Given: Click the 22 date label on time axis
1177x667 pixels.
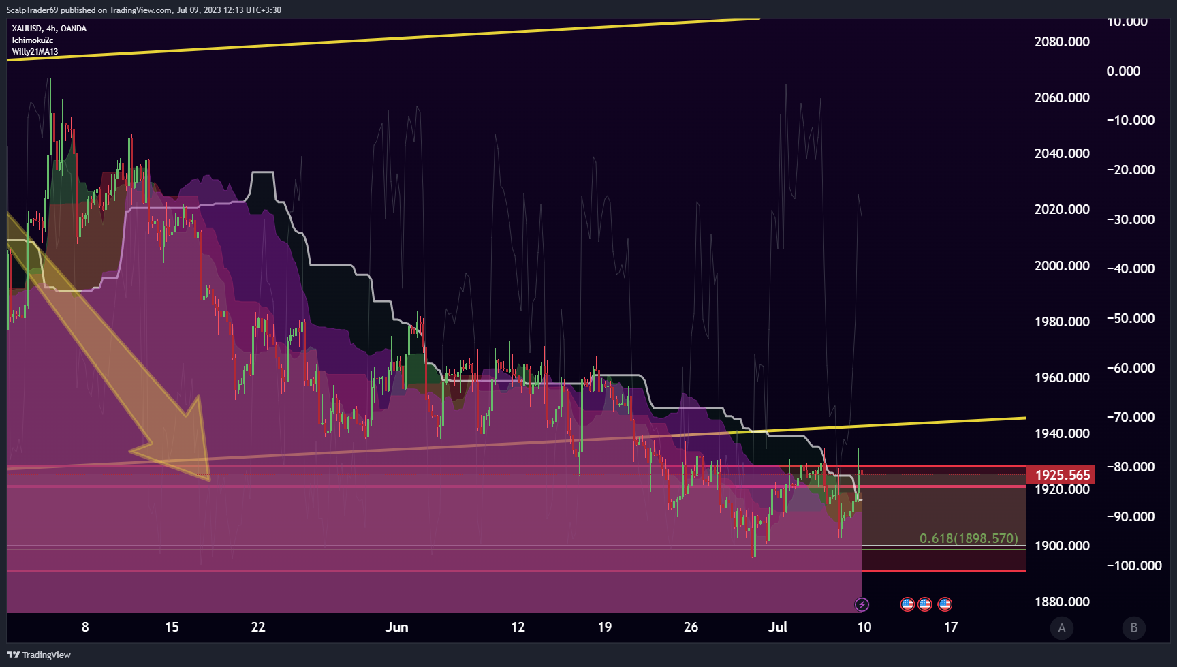Looking at the screenshot, I should tap(258, 627).
